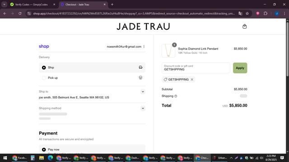
Task: Click the JADE TRAU store logo
Action: coord(143,27)
